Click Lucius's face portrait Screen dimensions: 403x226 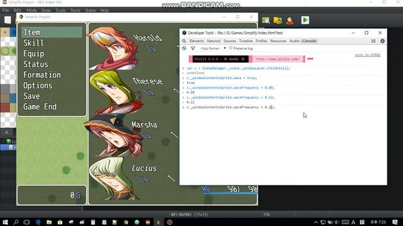pyautogui.click(x=113, y=178)
